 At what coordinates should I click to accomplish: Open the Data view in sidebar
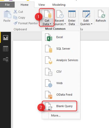click(5, 49)
